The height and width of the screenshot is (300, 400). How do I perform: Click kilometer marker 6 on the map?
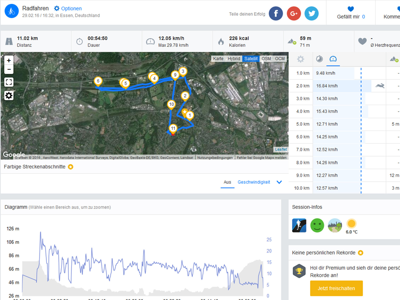click(98, 81)
